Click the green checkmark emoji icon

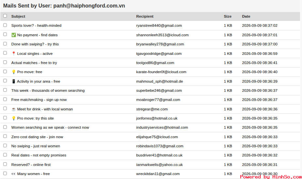13,35
